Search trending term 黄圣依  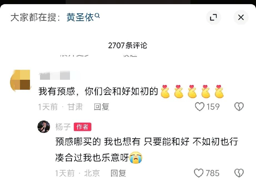tap(80, 17)
